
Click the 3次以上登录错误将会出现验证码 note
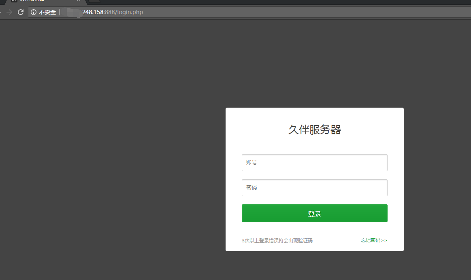[x=277, y=241]
